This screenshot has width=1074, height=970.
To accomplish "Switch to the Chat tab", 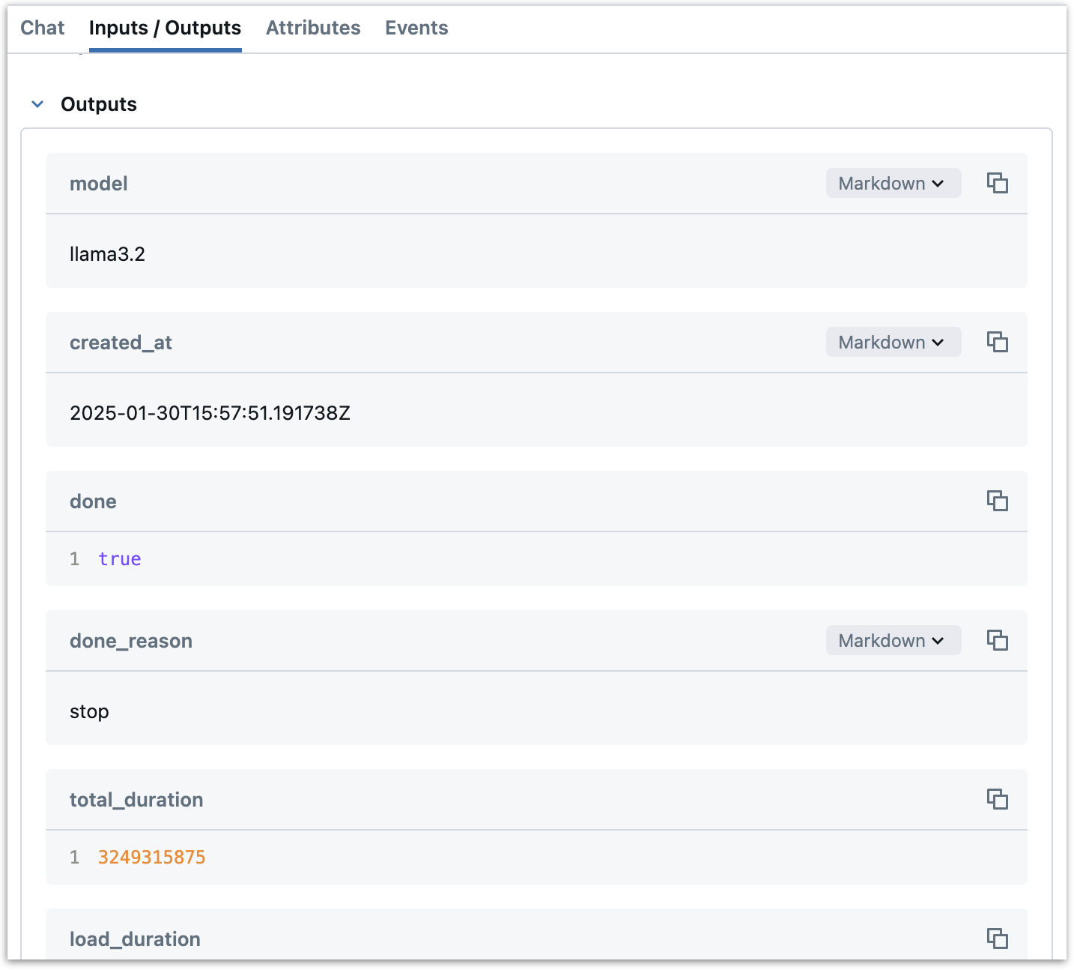I will [43, 28].
